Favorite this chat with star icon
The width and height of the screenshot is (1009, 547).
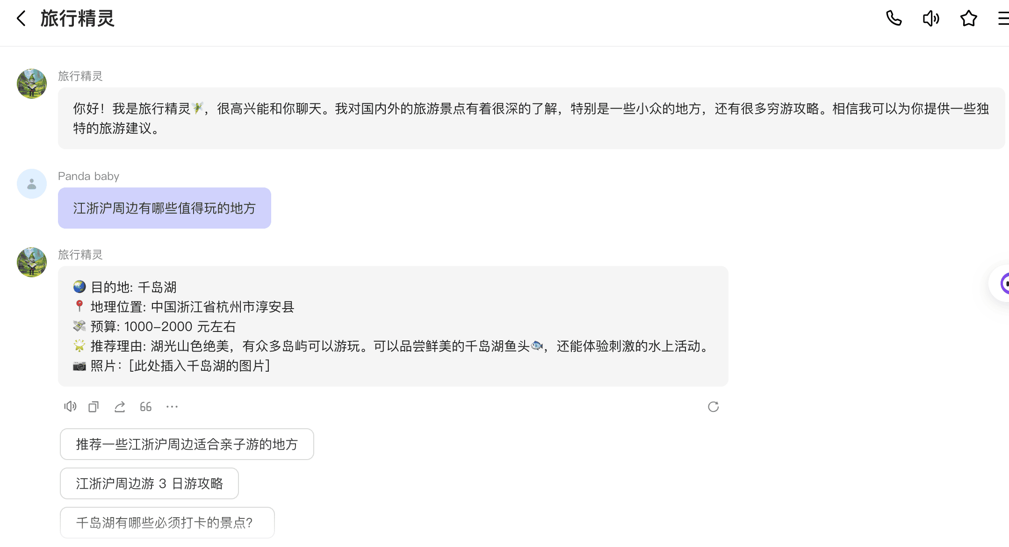point(968,19)
